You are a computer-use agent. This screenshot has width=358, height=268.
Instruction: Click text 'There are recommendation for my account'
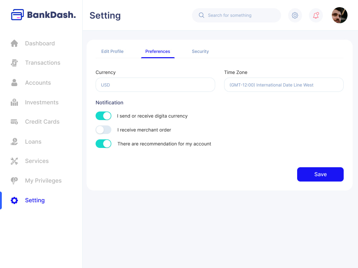click(x=164, y=144)
